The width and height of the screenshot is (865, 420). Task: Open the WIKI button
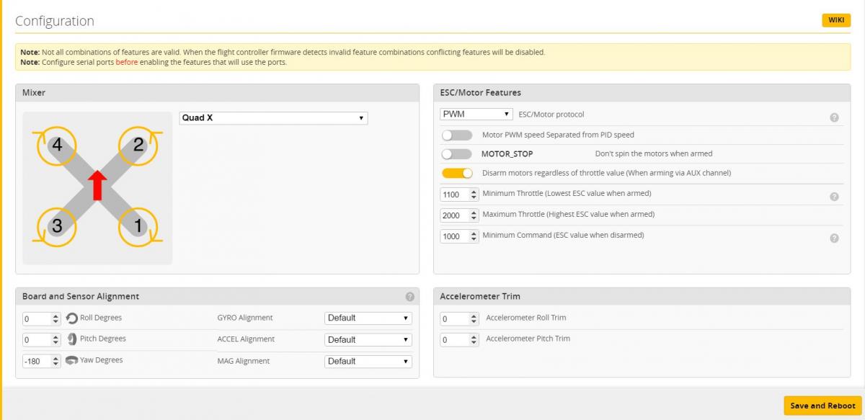pos(836,20)
